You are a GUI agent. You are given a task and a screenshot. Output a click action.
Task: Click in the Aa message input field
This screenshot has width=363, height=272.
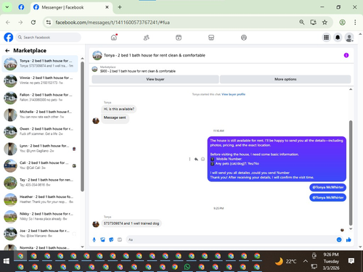pyautogui.click(x=230, y=239)
